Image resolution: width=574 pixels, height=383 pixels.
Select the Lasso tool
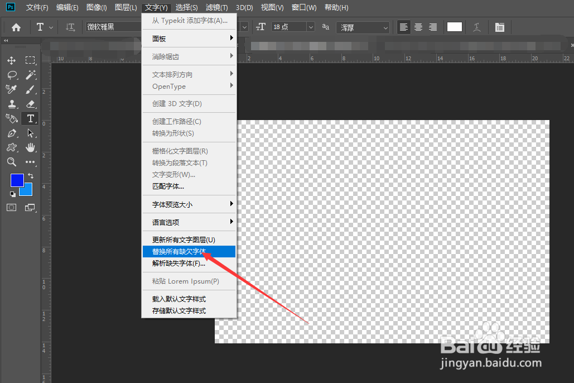tap(12, 75)
